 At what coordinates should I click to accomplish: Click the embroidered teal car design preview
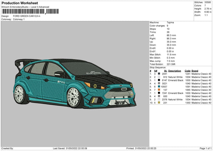tap(75, 84)
